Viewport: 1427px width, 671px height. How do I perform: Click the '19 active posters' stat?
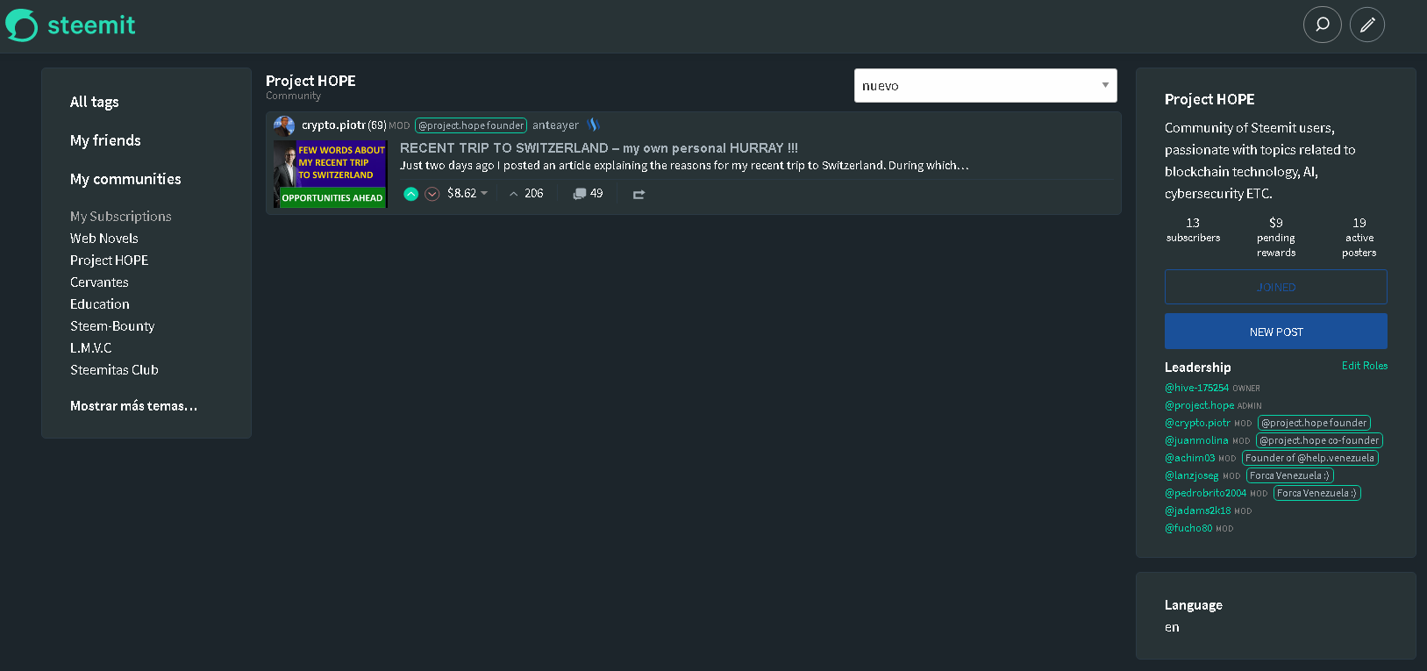click(x=1359, y=237)
